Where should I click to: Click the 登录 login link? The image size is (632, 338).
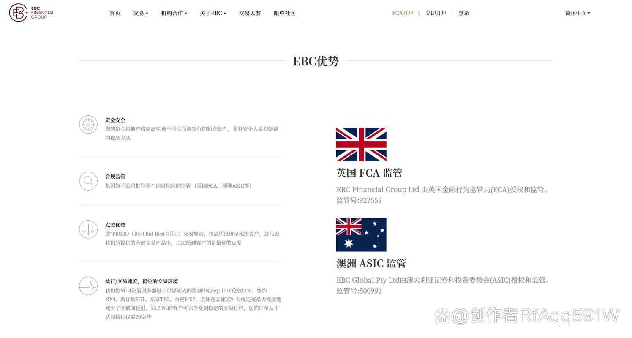click(x=463, y=13)
